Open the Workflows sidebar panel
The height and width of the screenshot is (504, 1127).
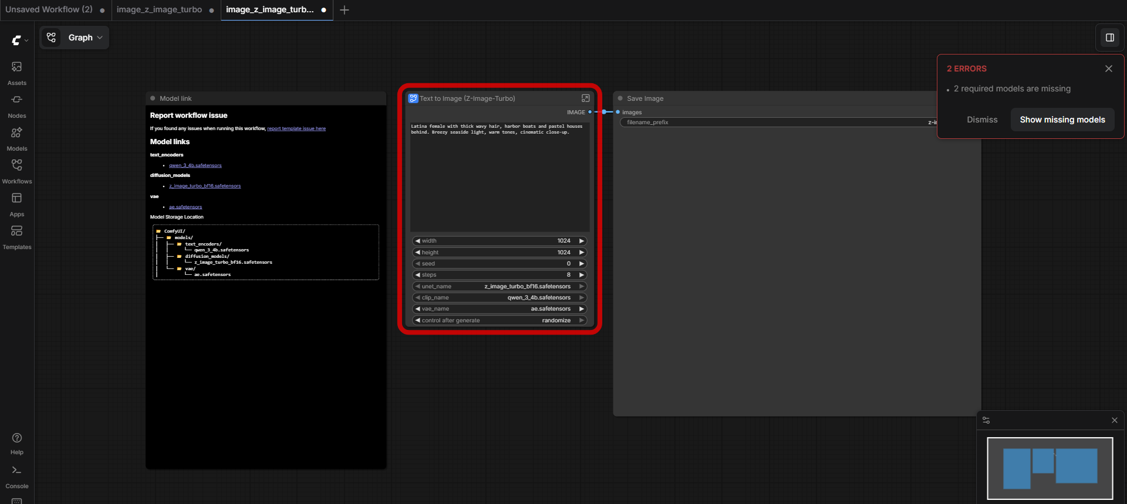[x=17, y=172]
